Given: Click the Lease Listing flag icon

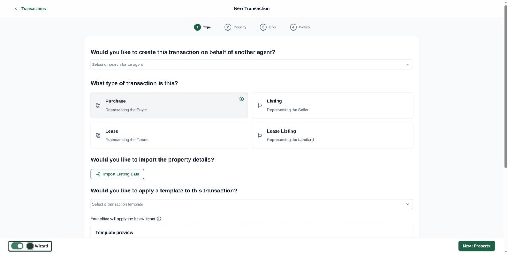Looking at the screenshot, I should pos(260,135).
